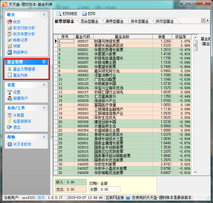This screenshot has width=213, height=203.
Task: Click the 序号 column header
Action: pyautogui.click(x=66, y=37)
